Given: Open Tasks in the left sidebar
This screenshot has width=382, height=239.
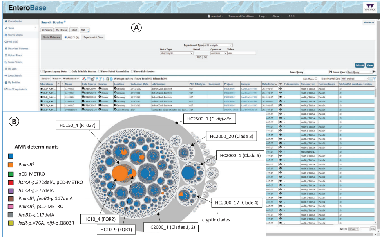Looking at the screenshot, I should click(x=9, y=28).
